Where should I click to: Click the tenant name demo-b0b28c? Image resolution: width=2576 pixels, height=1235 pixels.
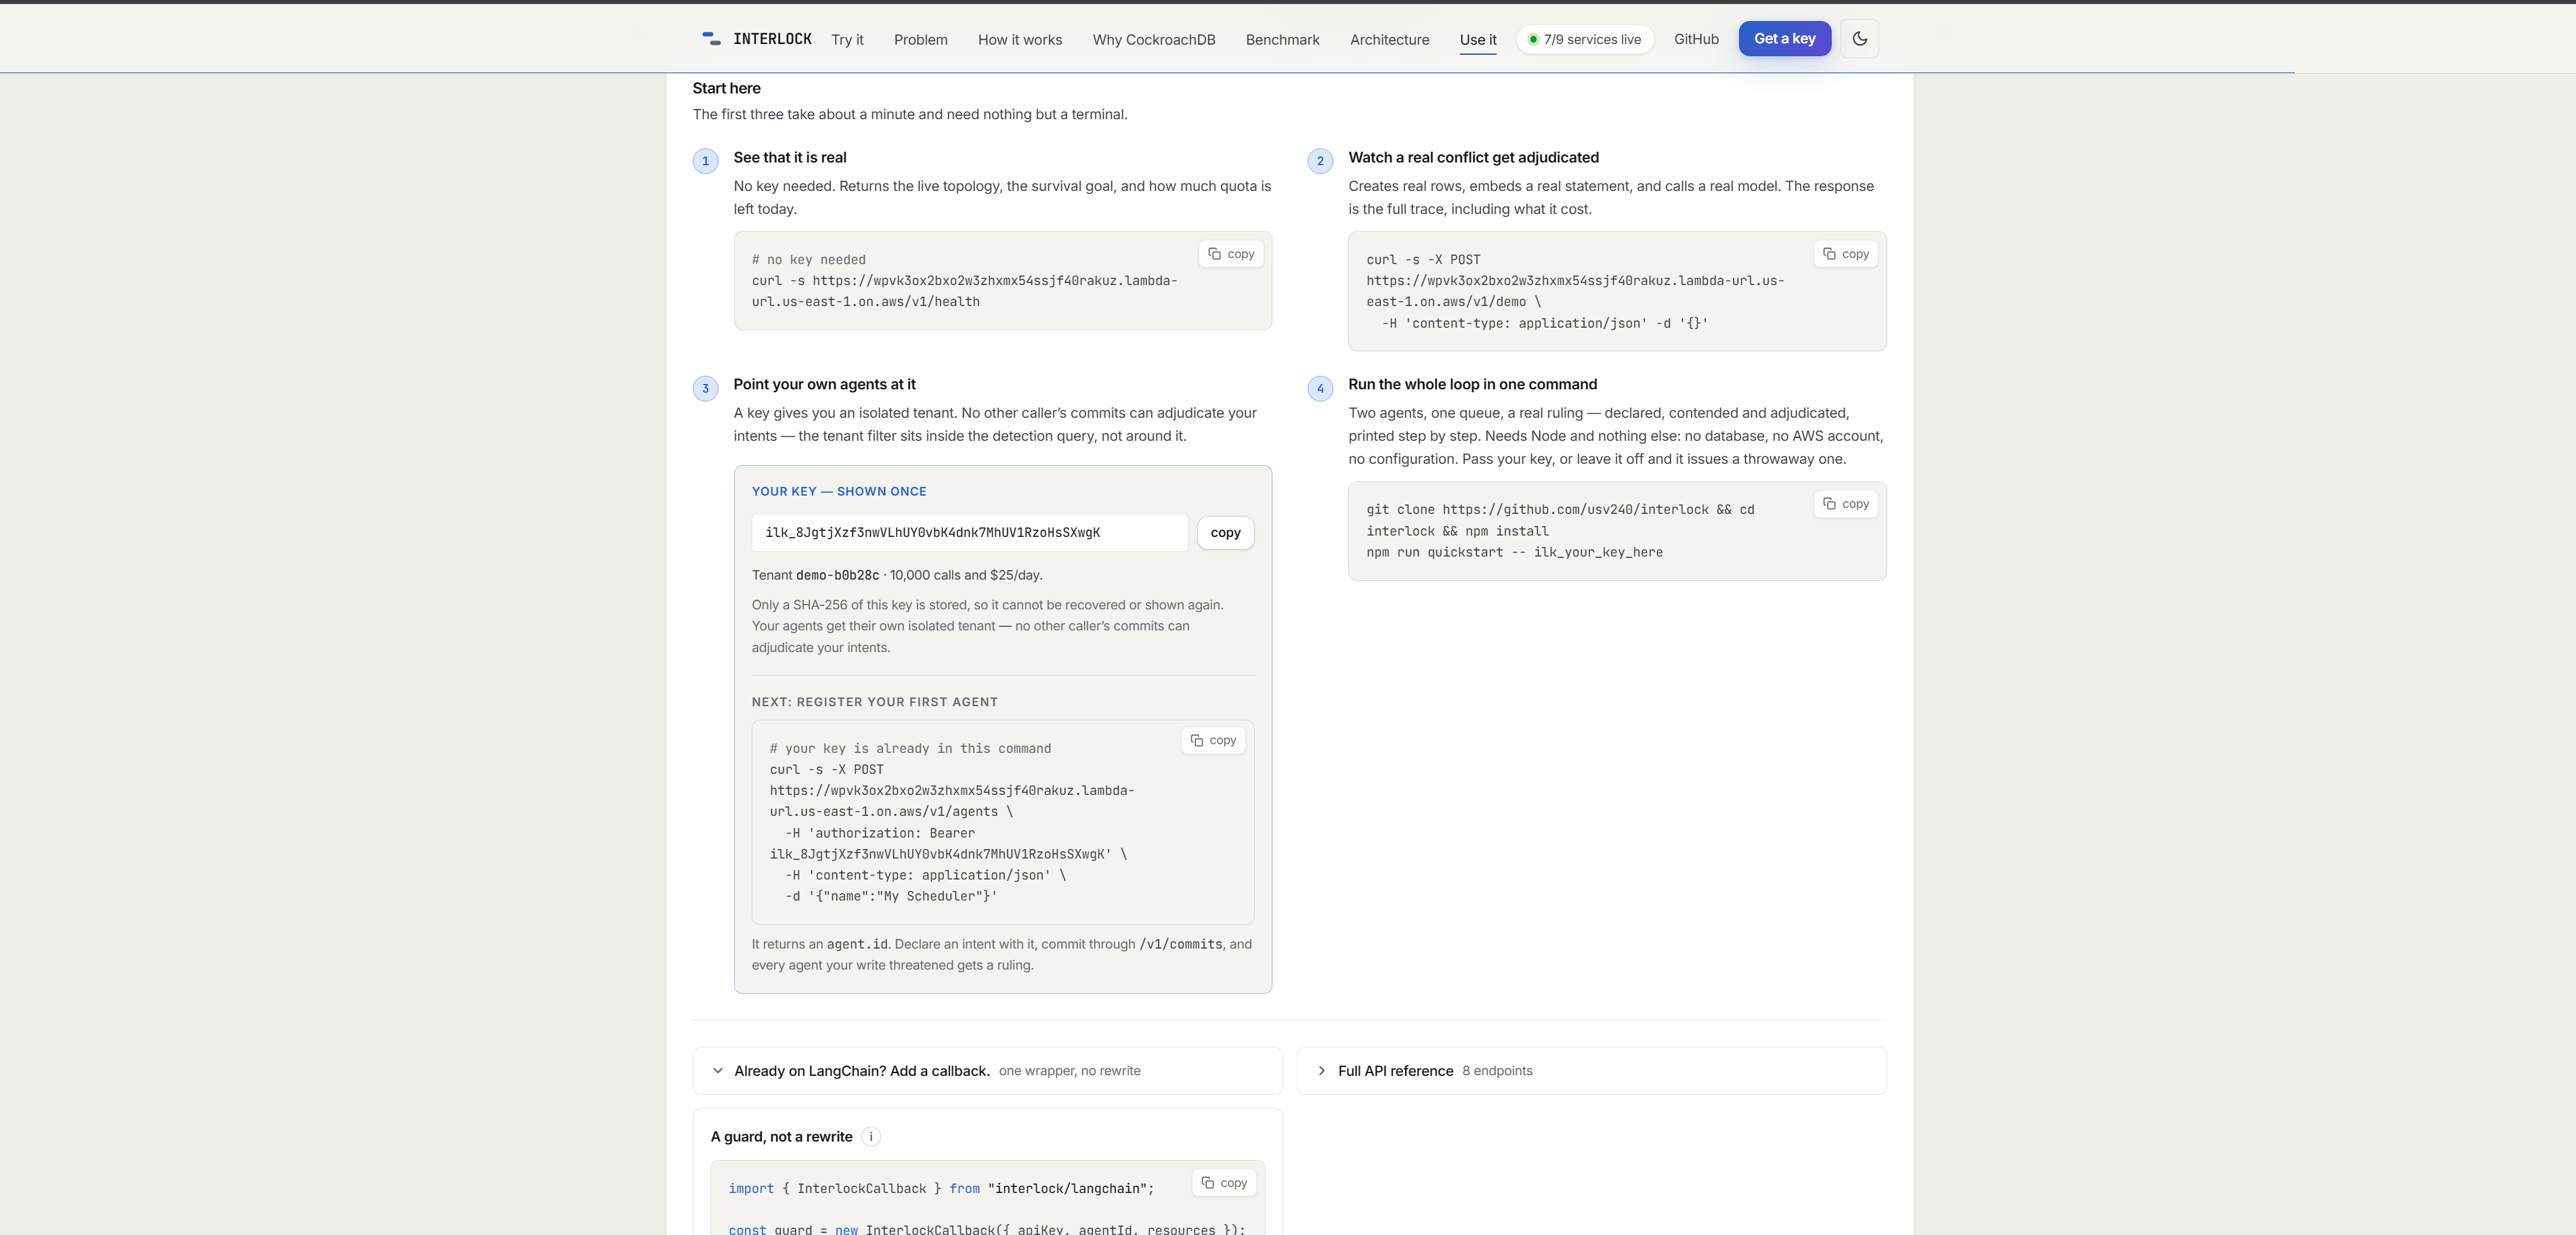pos(837,576)
